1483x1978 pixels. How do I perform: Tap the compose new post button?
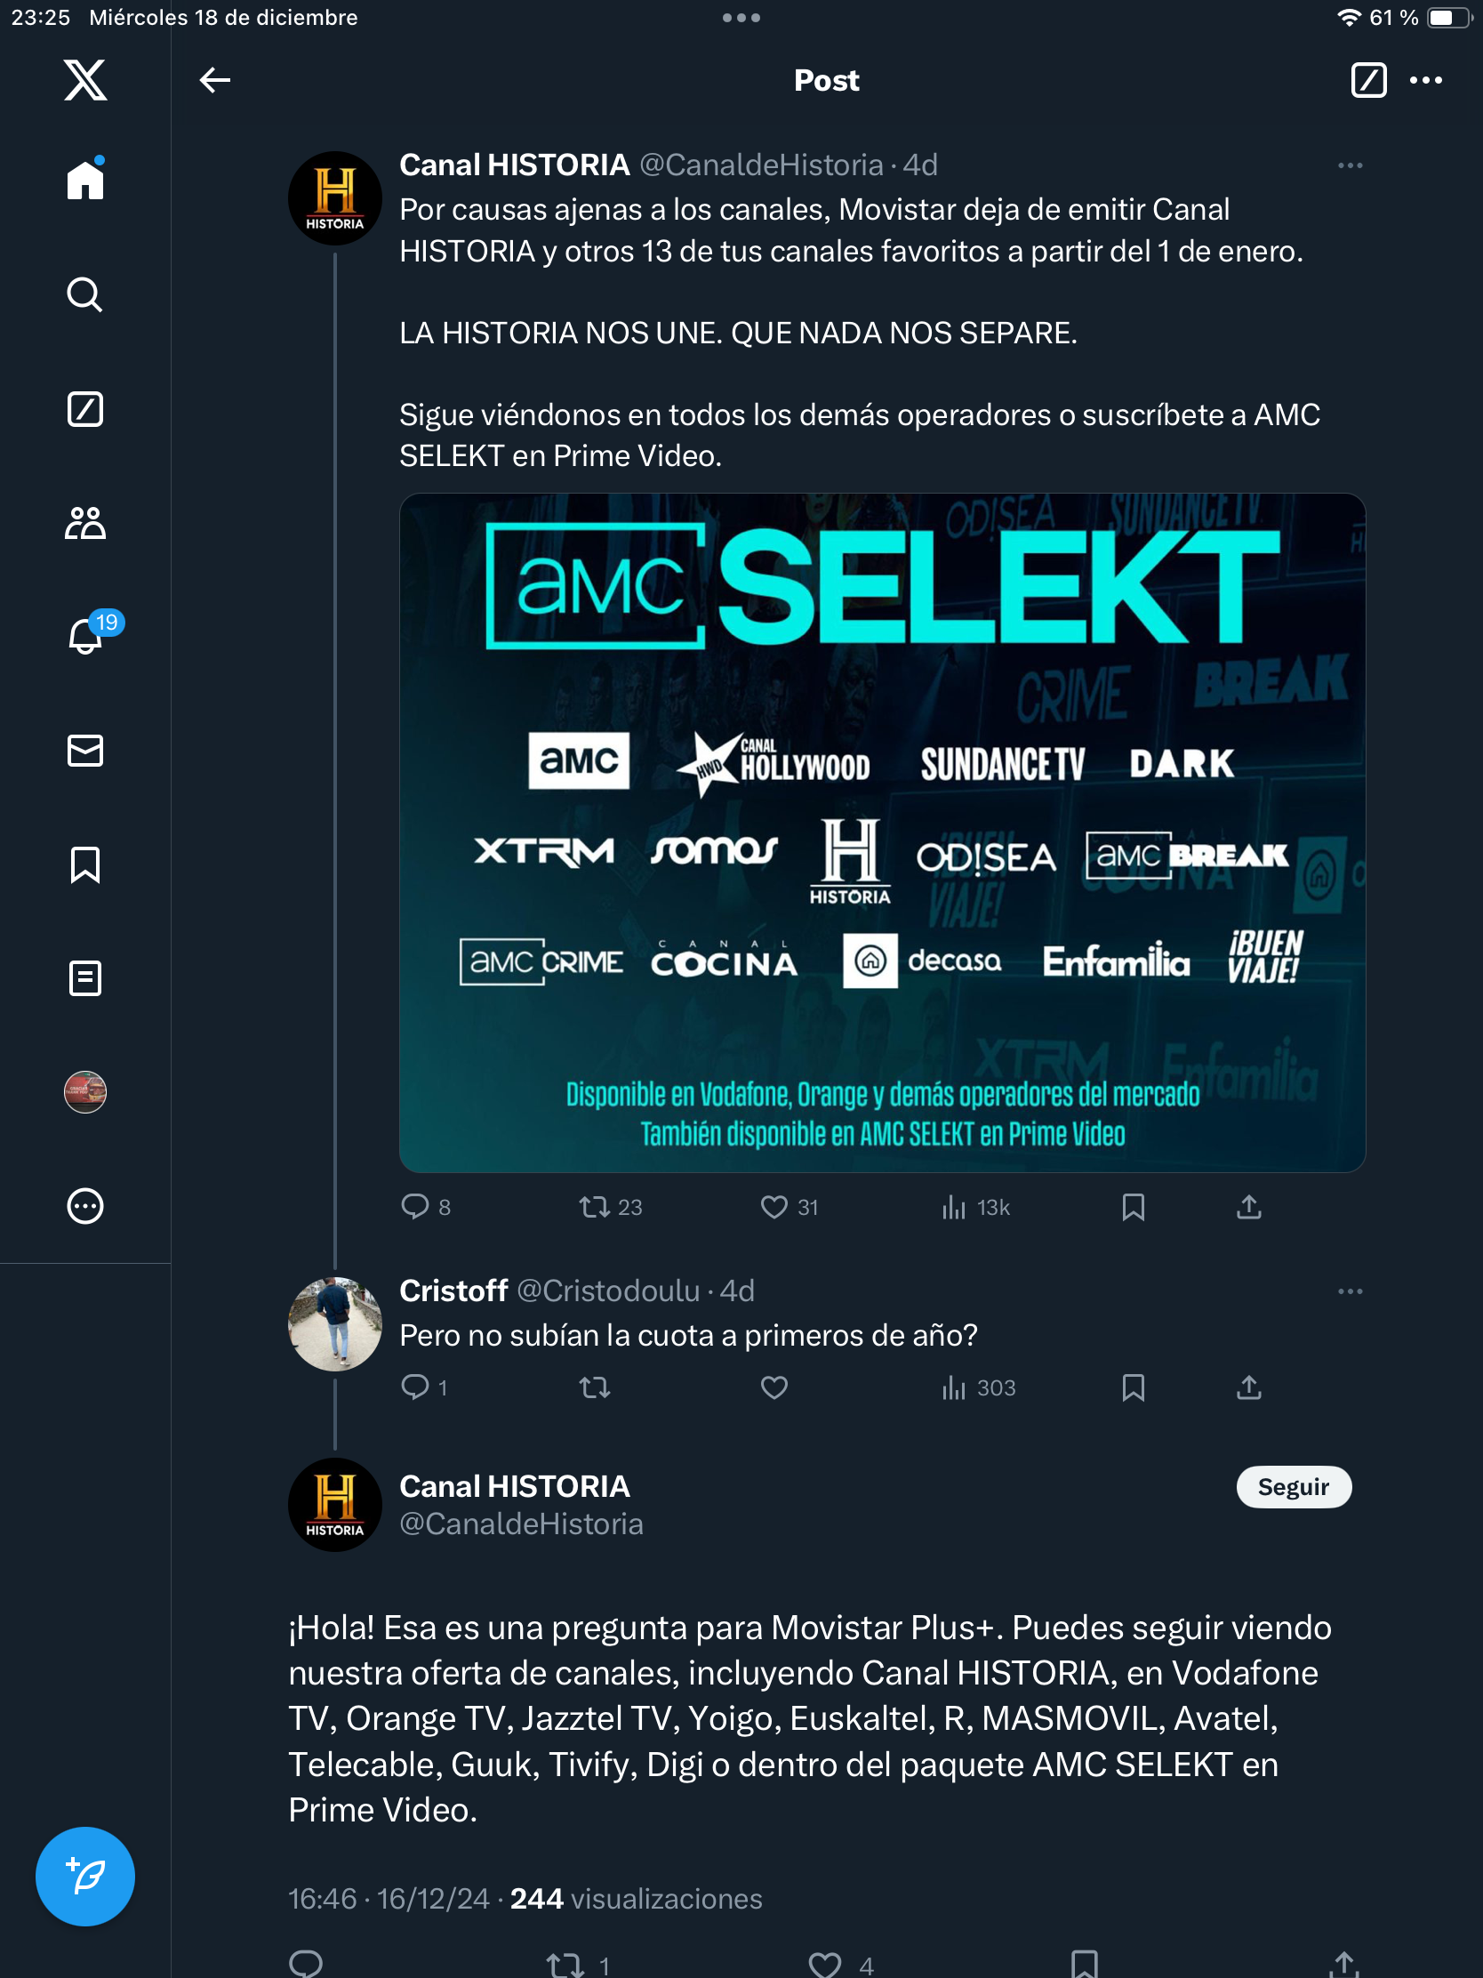point(85,1875)
